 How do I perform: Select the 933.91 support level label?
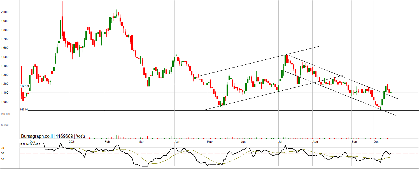[x=24, y=110]
